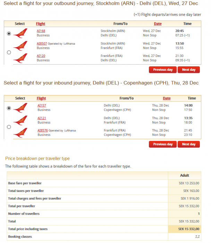Select outbound option via Frankfurt radio button
211x243 pixels.
(x=9, y=52)
